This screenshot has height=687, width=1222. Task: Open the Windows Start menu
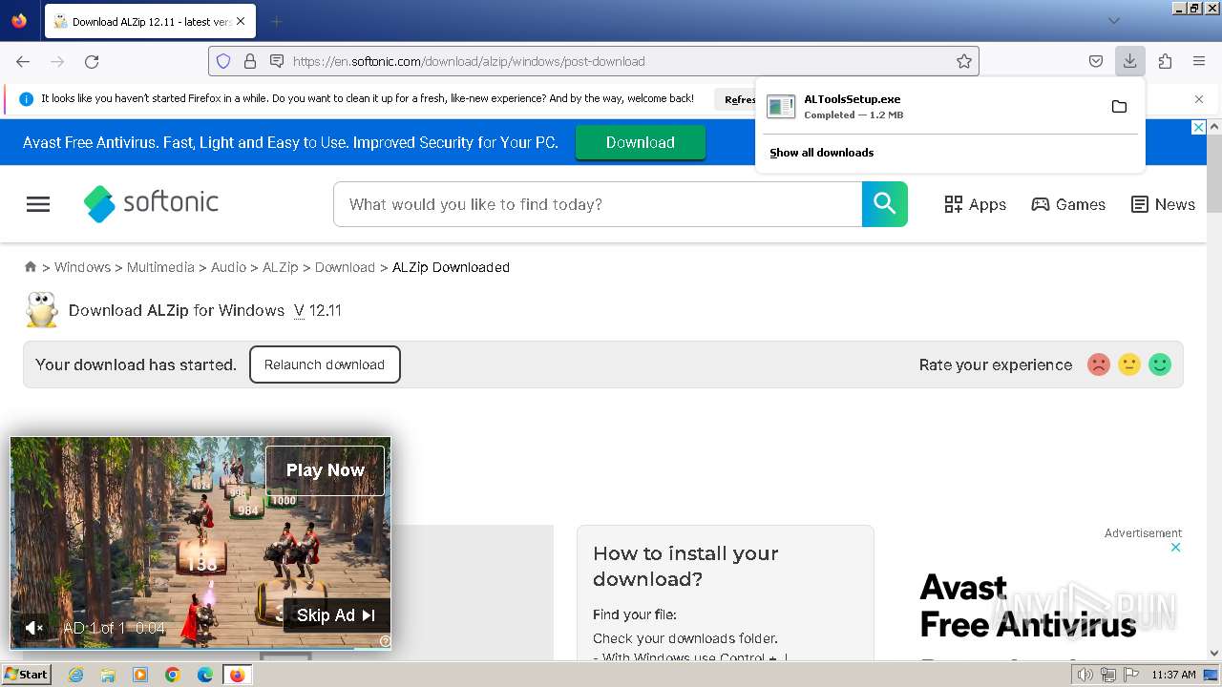coord(27,675)
